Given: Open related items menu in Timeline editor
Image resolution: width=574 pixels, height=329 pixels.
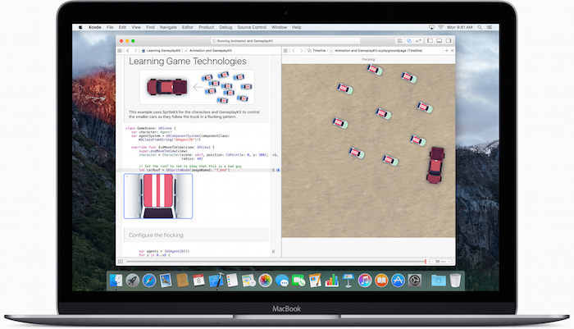Looking at the screenshot, I should click(x=285, y=51).
